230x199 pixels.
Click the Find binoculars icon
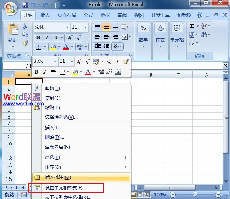(204, 35)
